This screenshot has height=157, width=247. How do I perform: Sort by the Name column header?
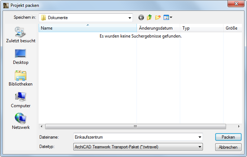[88, 28]
